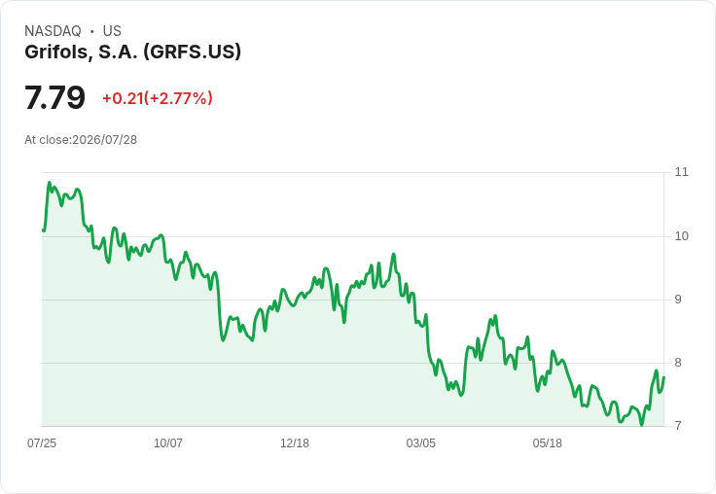716x494 pixels.
Task: Click the 7.79 current price
Action: coord(54,97)
